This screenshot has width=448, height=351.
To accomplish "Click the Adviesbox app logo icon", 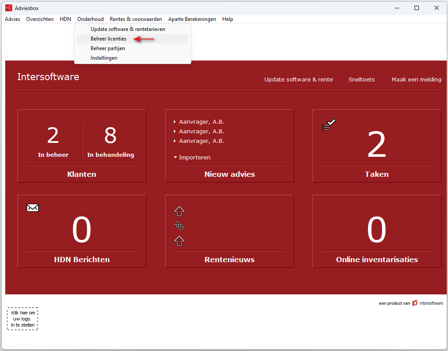I will [9, 8].
